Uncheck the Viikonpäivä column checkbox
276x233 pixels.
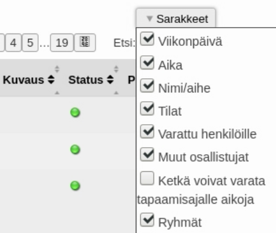coord(147,39)
